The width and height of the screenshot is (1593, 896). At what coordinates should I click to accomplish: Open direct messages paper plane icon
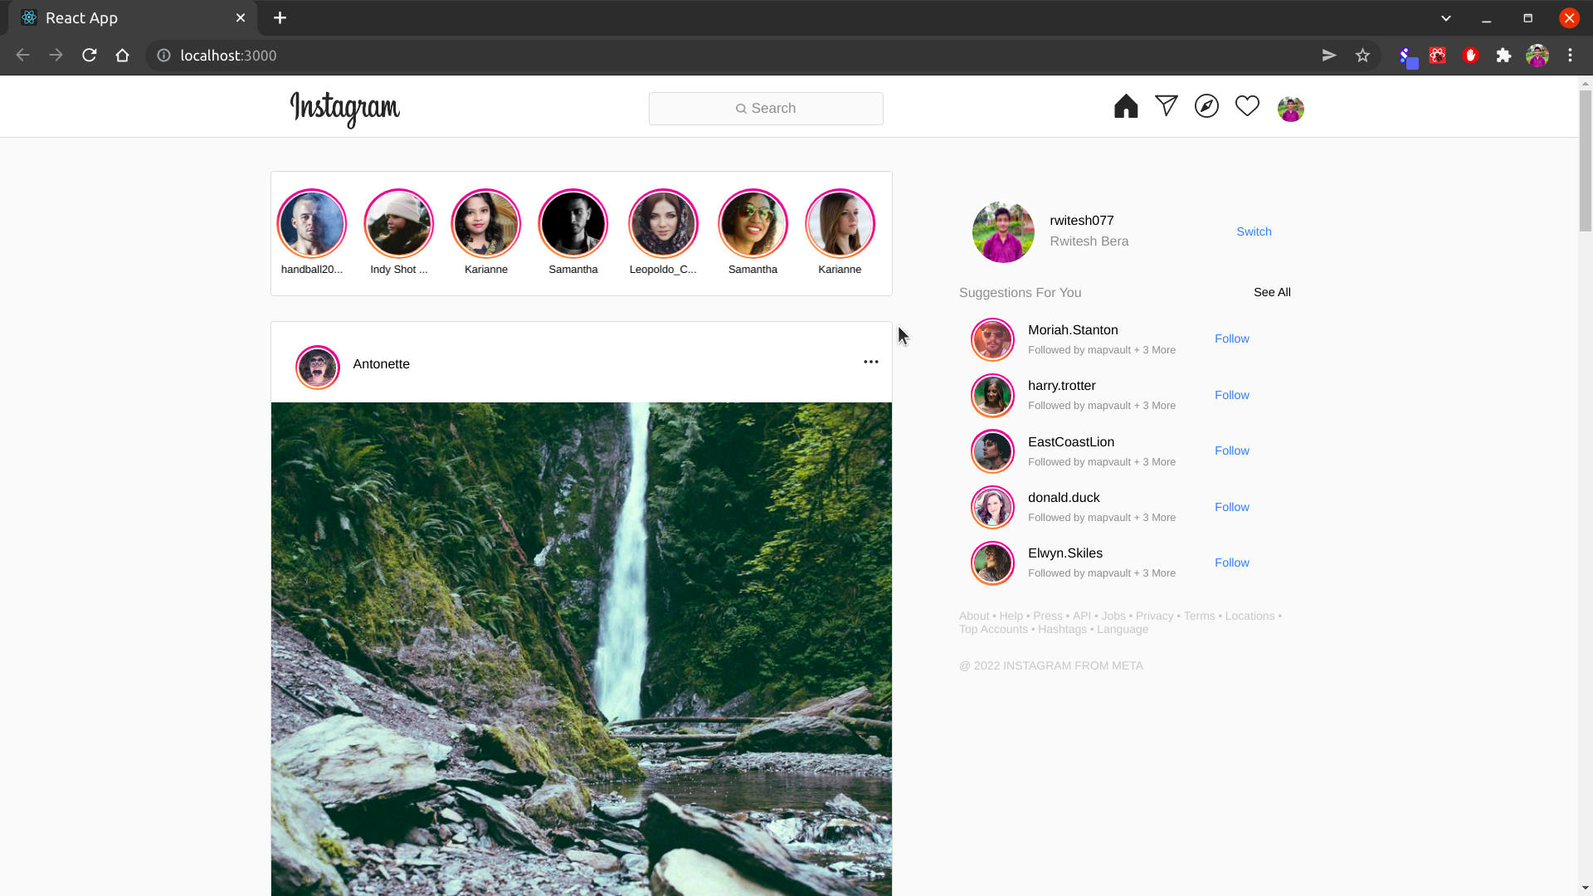point(1167,106)
